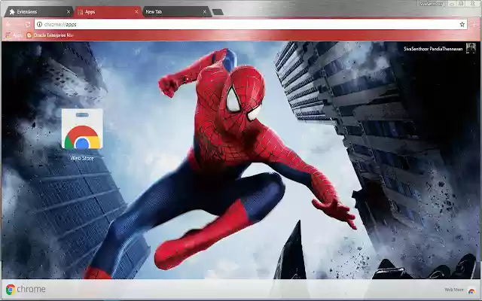Open the Oracle Enterprise Manager bookmark
The image size is (482, 301).
50,35
